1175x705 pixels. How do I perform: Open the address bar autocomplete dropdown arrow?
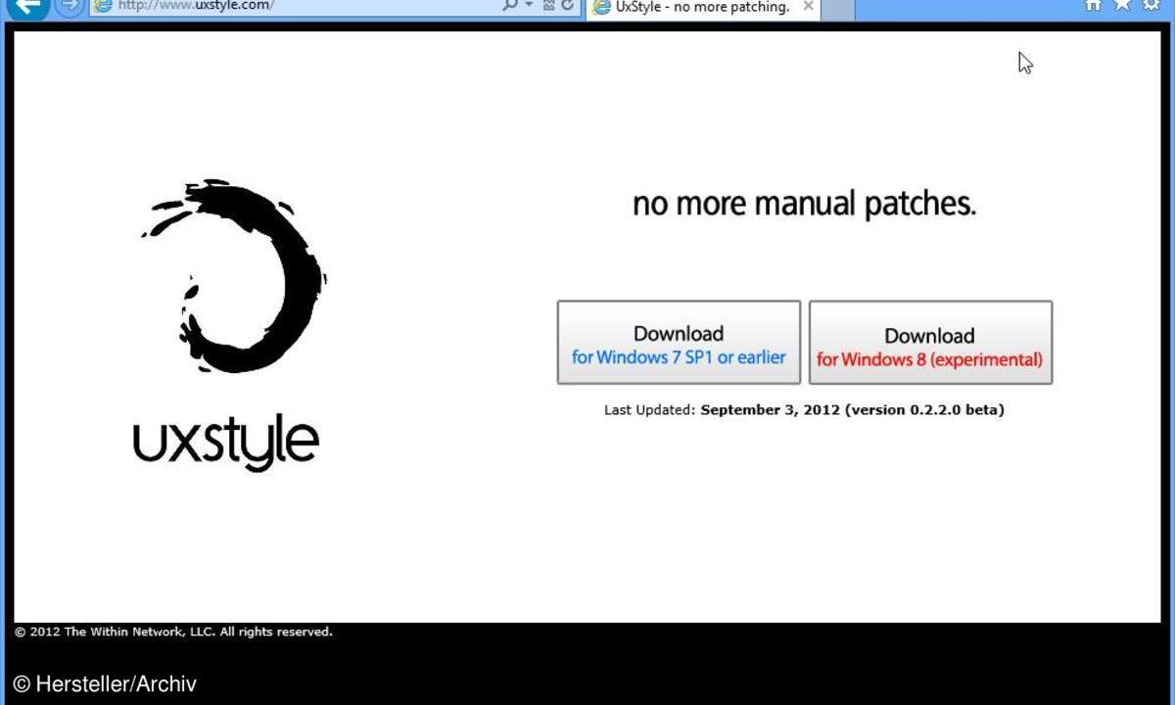coord(529,6)
